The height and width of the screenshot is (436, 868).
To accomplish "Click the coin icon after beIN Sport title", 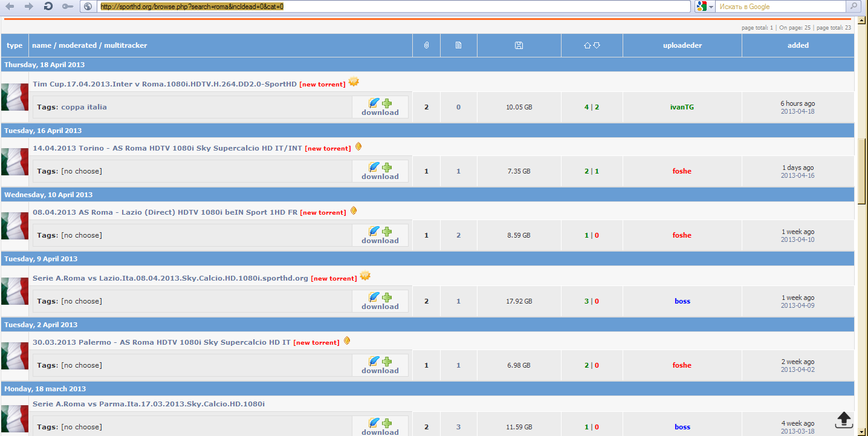I will (354, 210).
